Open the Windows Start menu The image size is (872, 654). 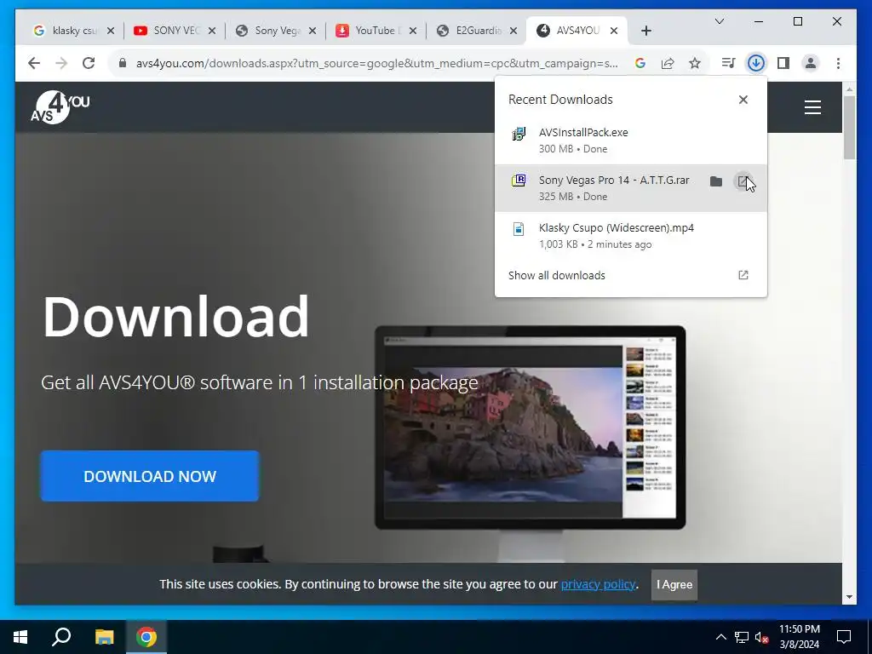[x=20, y=637]
